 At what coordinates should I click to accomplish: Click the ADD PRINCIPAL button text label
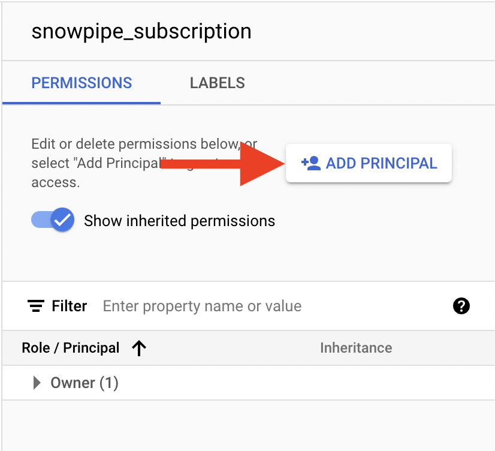[381, 163]
